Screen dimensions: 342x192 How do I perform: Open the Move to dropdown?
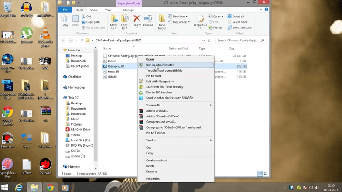(x=113, y=22)
